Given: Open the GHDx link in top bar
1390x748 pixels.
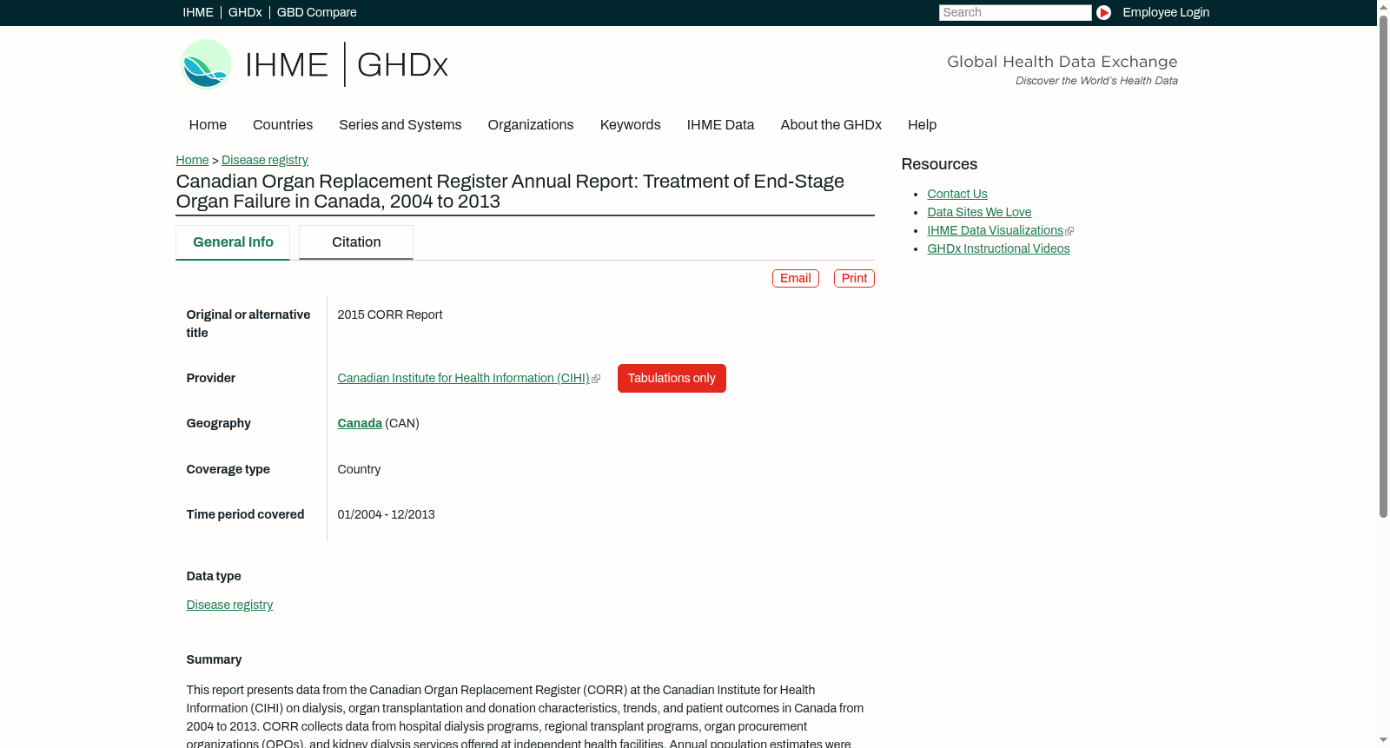Looking at the screenshot, I should [245, 12].
